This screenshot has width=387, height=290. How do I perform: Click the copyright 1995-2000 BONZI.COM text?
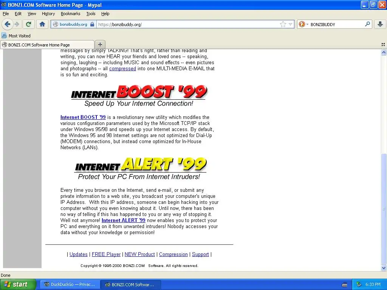[139, 265]
